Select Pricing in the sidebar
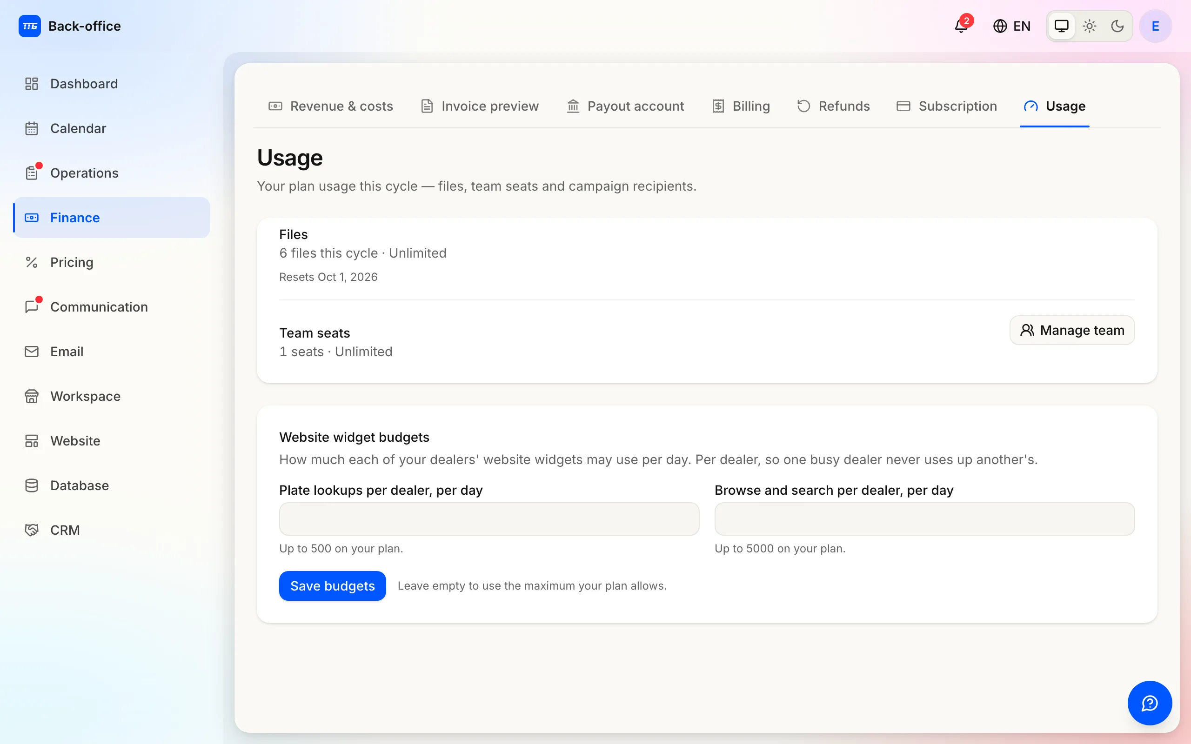1191x744 pixels. click(111, 262)
